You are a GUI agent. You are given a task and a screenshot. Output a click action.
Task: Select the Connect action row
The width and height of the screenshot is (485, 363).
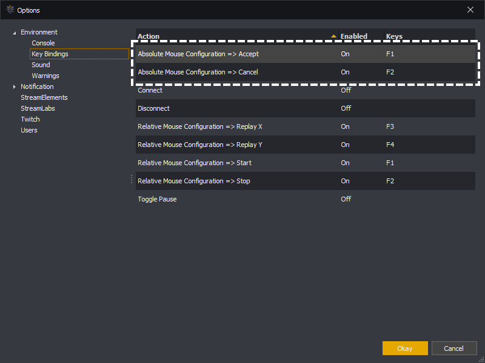[x=306, y=90]
